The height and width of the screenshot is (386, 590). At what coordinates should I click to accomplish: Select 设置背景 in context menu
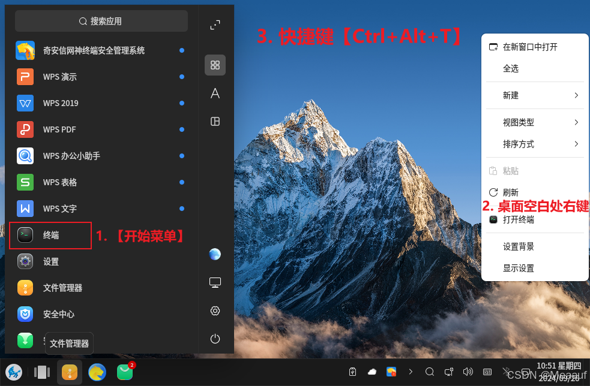(x=535, y=246)
